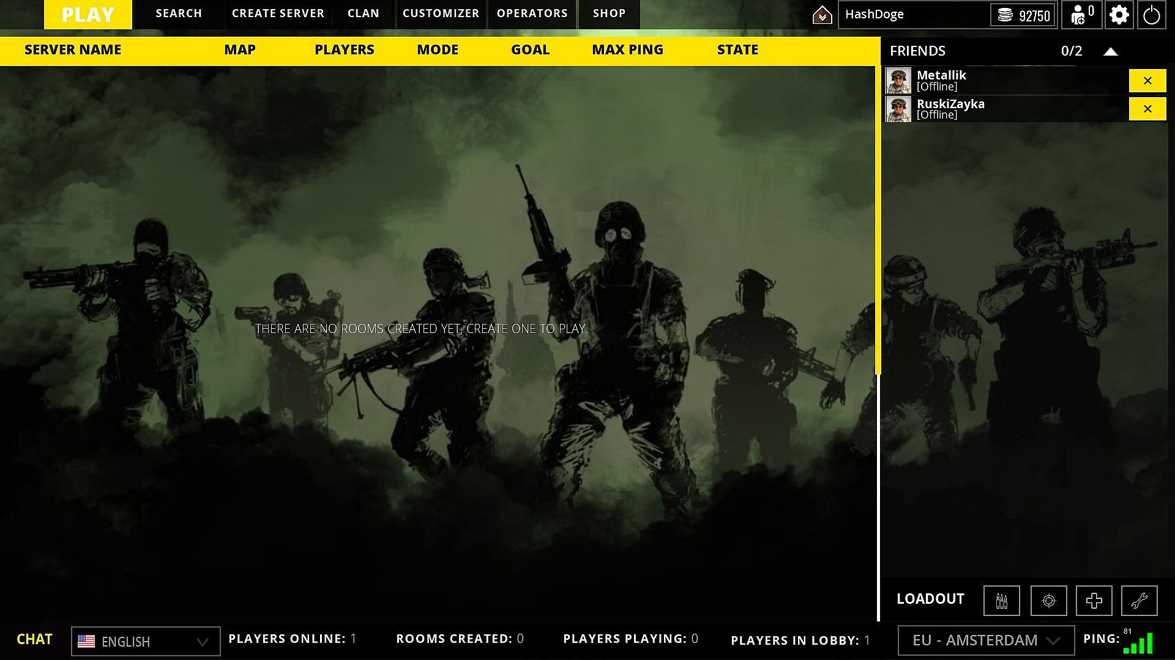Open the EU - Amsterdam region dropdown

pyautogui.click(x=985, y=640)
